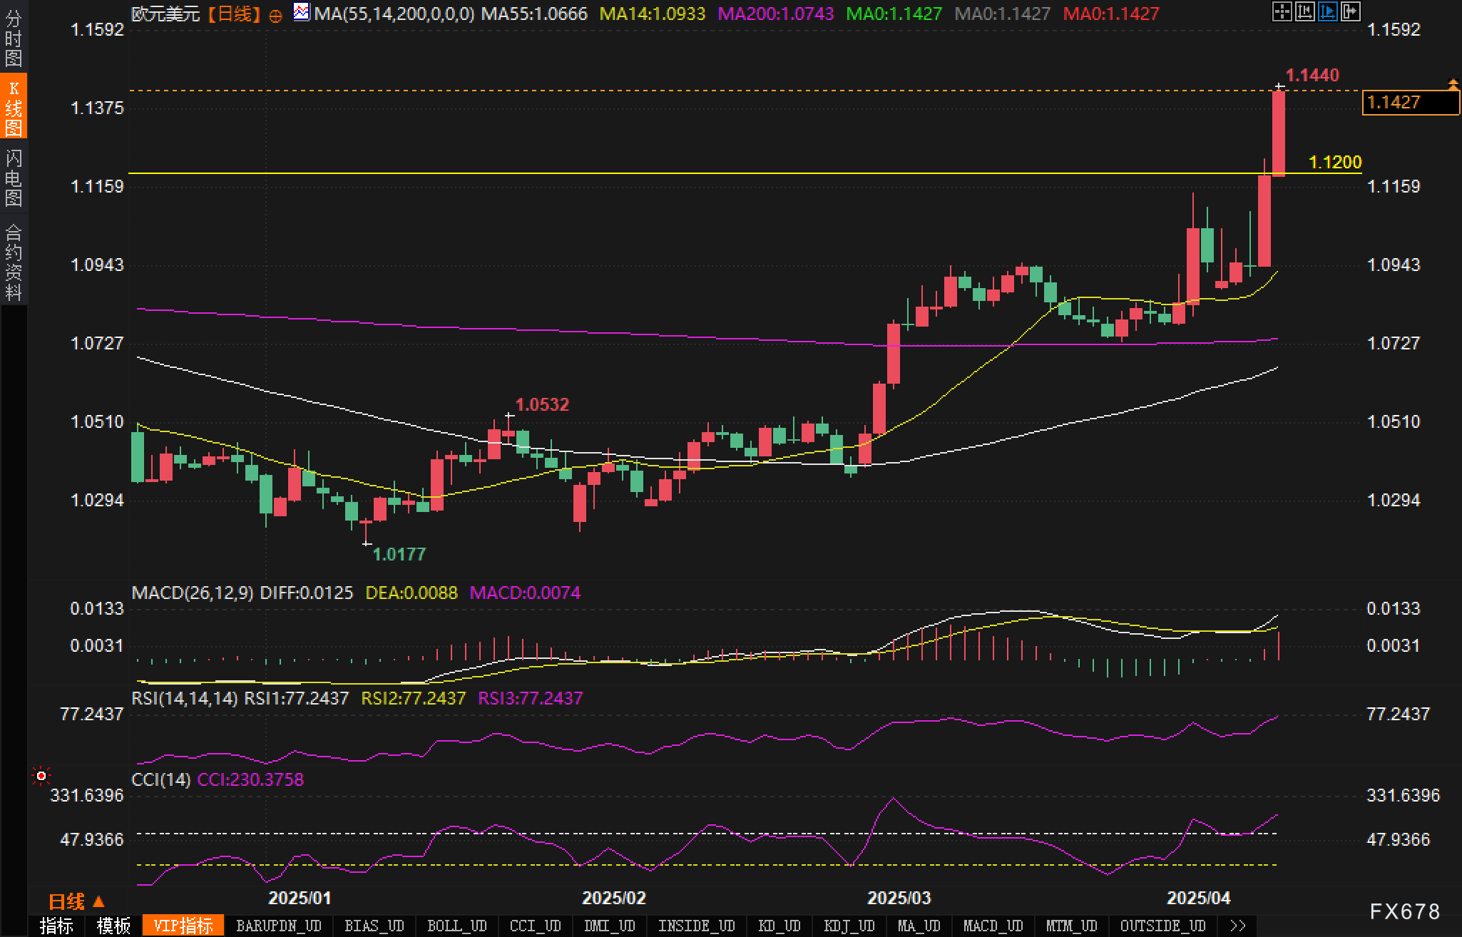Open the 日线 period dropdown at bottom left

coord(76,901)
